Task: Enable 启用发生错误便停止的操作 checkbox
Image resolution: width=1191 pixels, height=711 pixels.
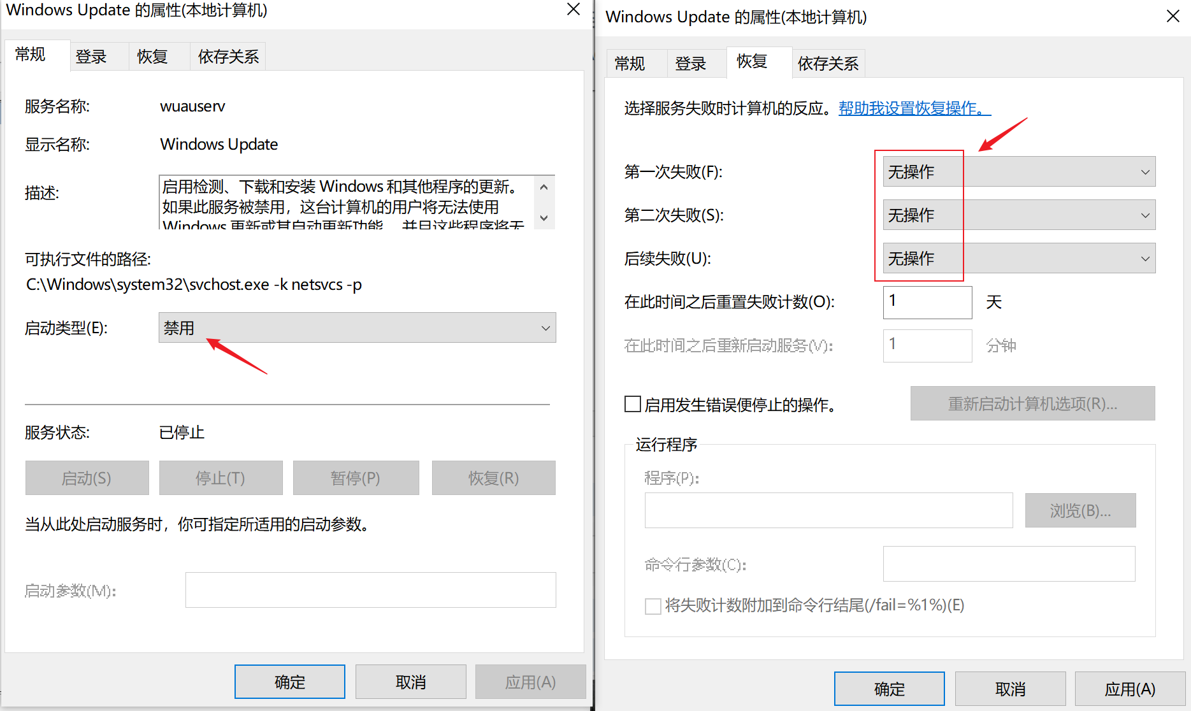Action: [633, 404]
